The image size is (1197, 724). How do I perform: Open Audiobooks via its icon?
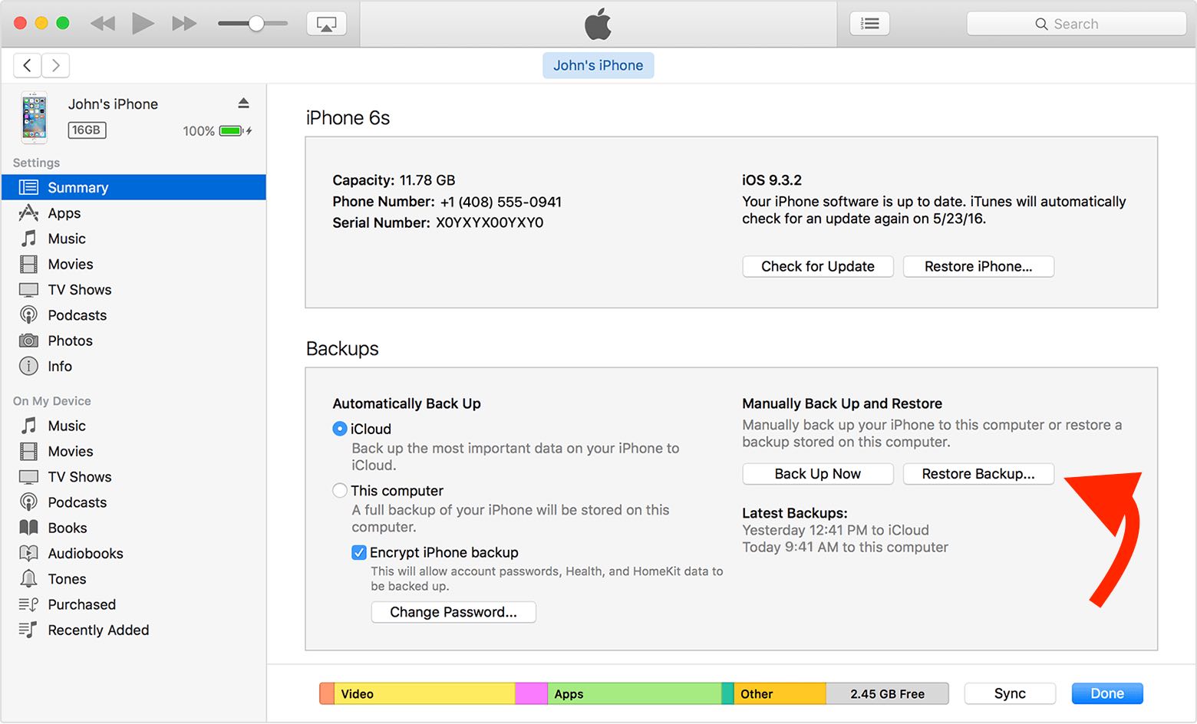tap(28, 553)
